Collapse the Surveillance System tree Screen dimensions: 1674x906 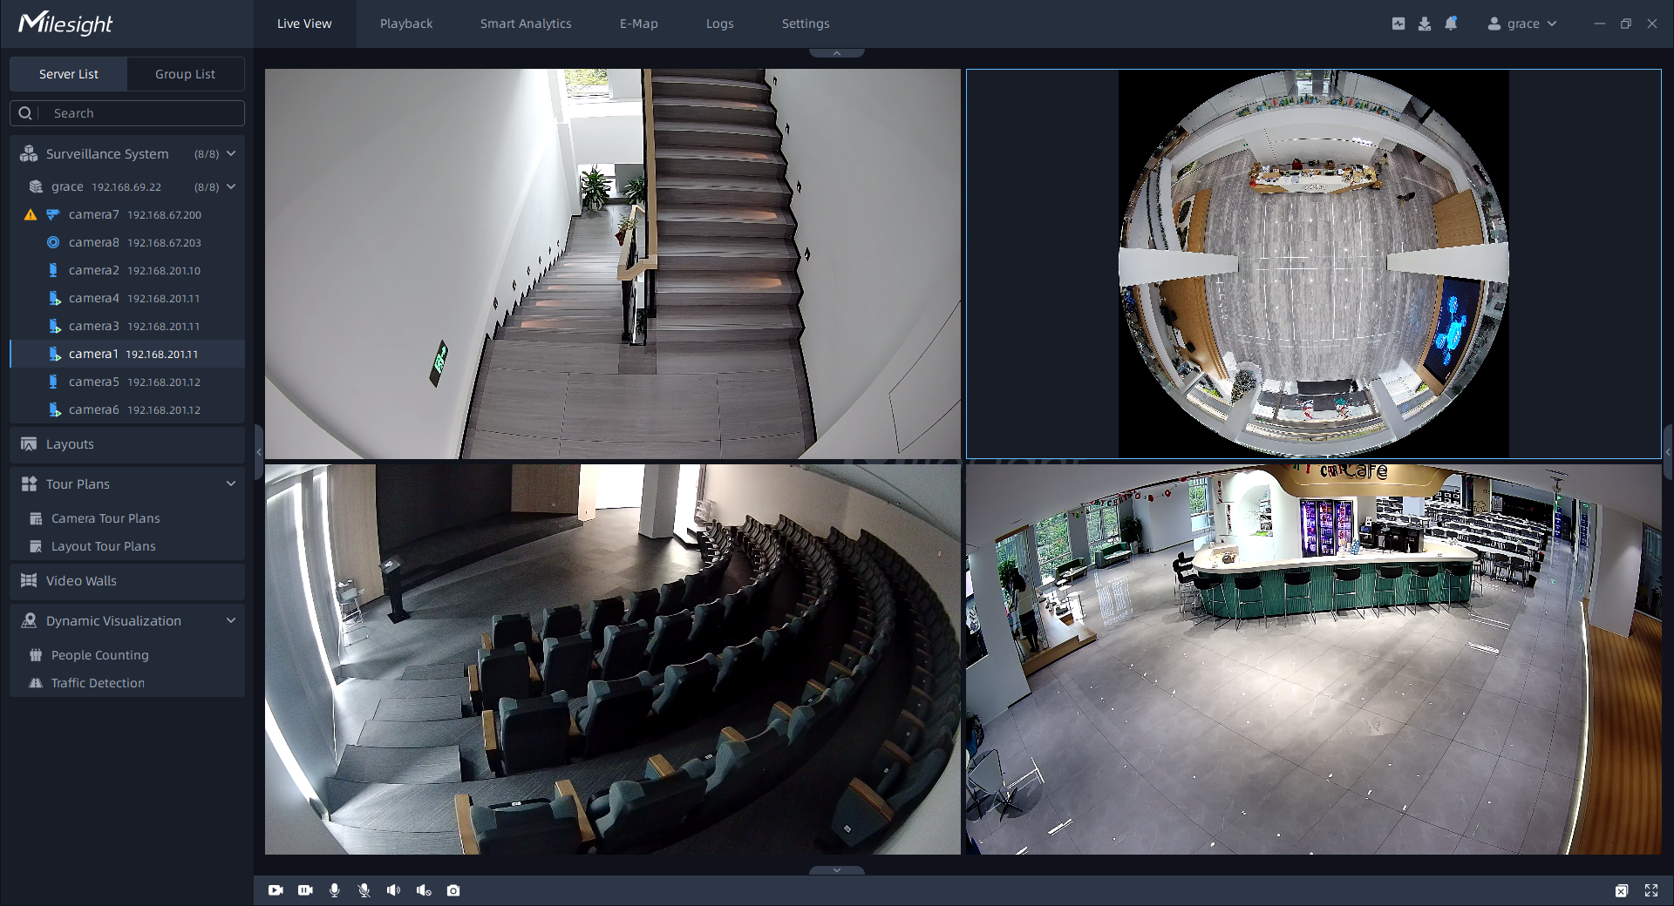[x=231, y=153]
